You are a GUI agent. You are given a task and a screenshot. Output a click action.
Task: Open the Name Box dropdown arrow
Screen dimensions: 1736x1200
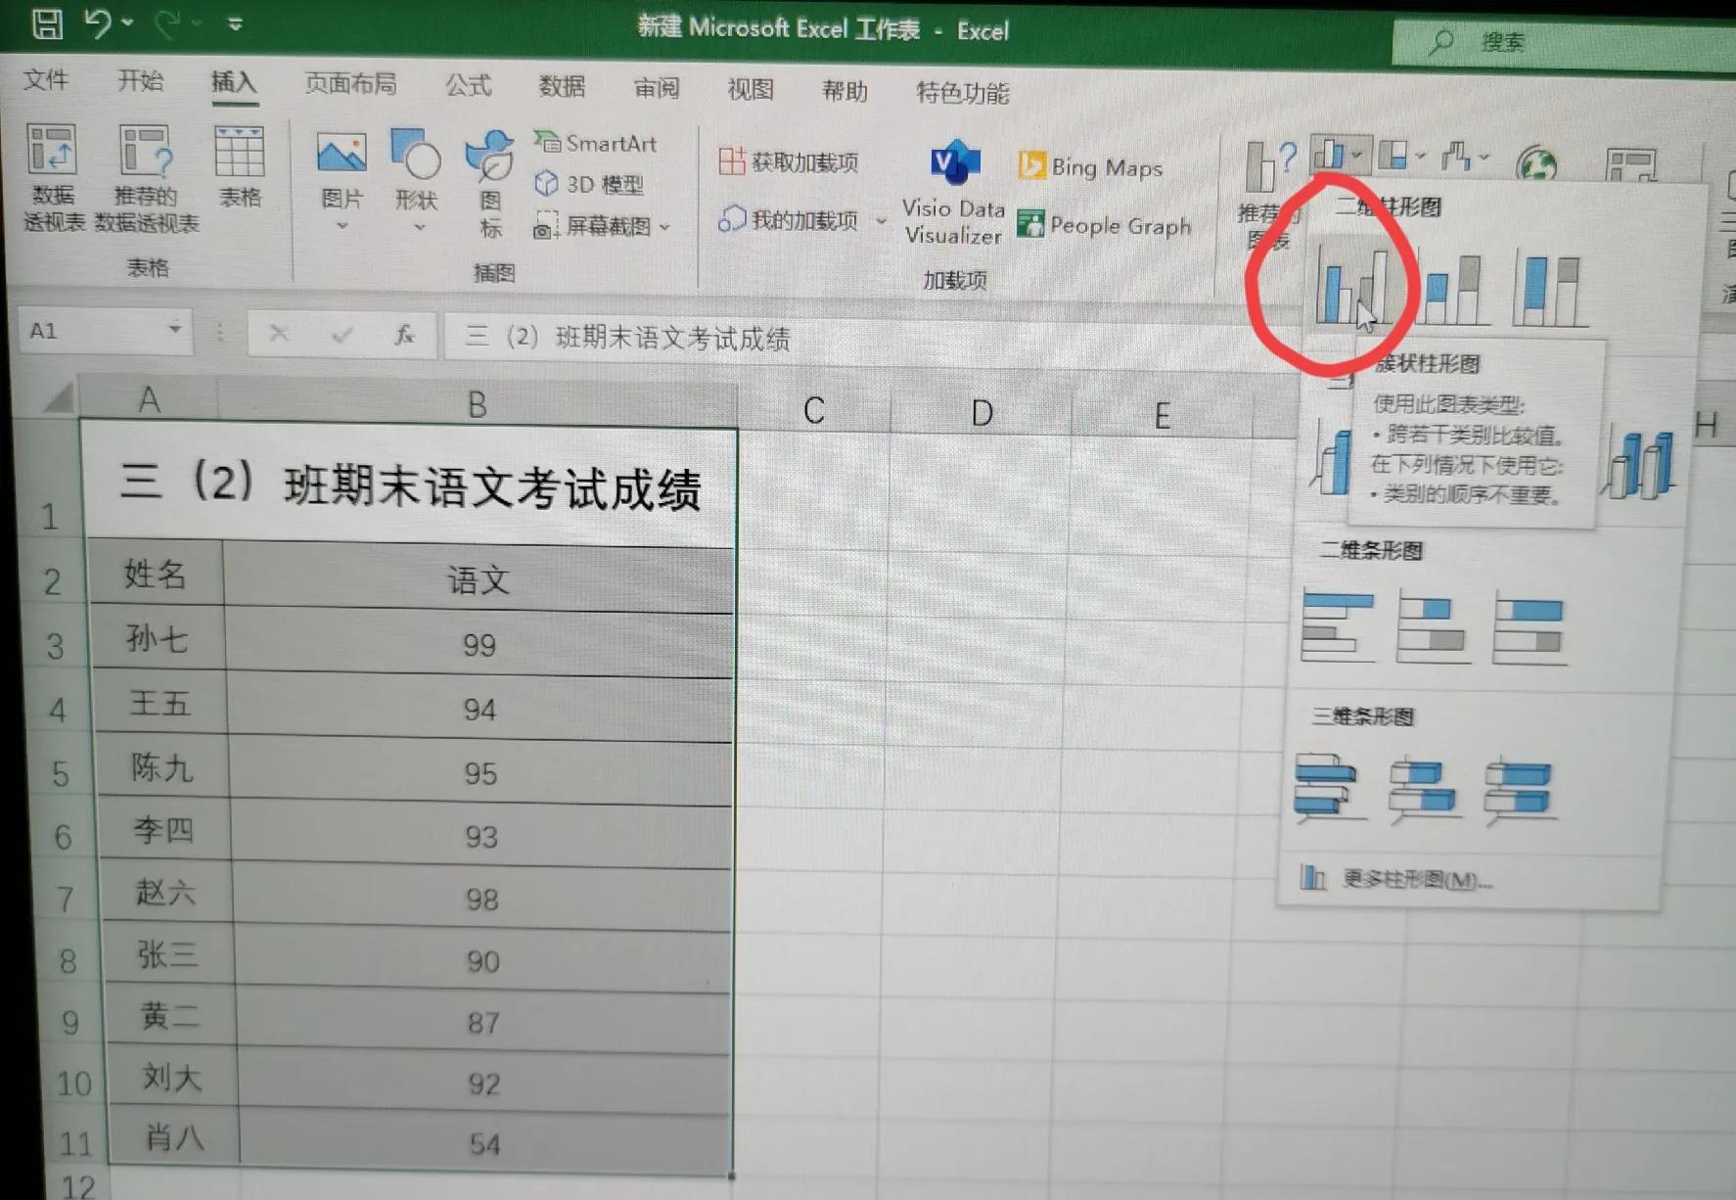click(174, 331)
